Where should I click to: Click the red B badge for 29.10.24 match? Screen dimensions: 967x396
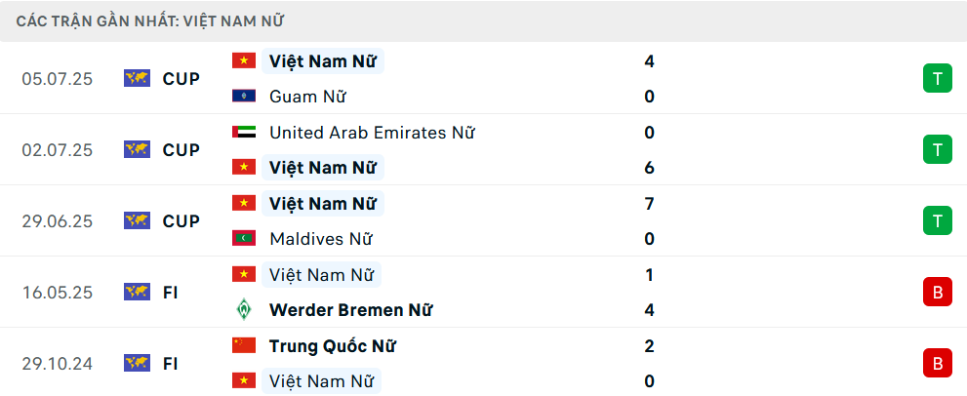(938, 363)
